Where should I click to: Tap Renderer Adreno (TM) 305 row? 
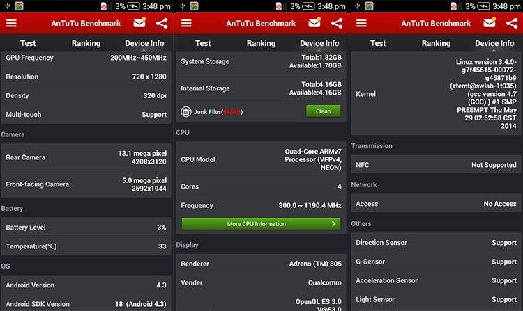[261, 264]
